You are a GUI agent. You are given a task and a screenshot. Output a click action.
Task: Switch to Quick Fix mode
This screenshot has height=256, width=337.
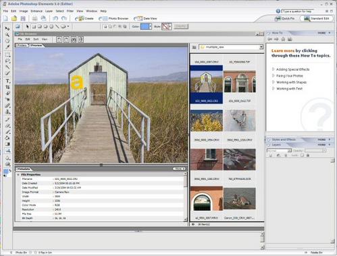tap(285, 18)
